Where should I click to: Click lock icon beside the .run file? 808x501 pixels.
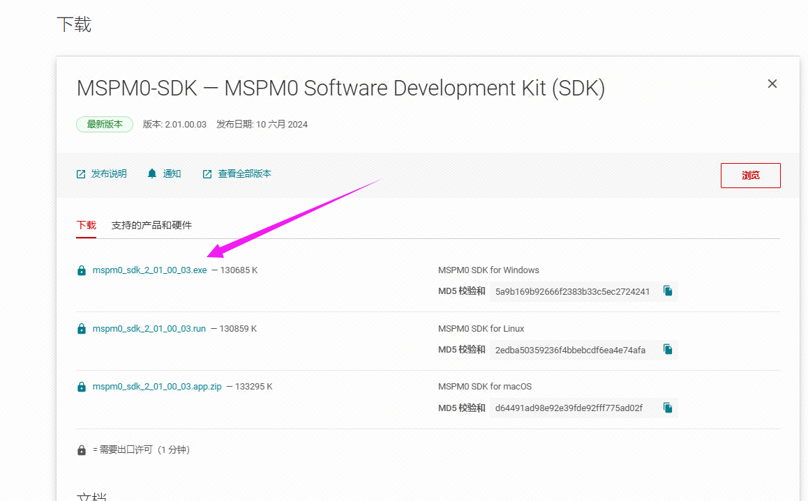point(82,328)
